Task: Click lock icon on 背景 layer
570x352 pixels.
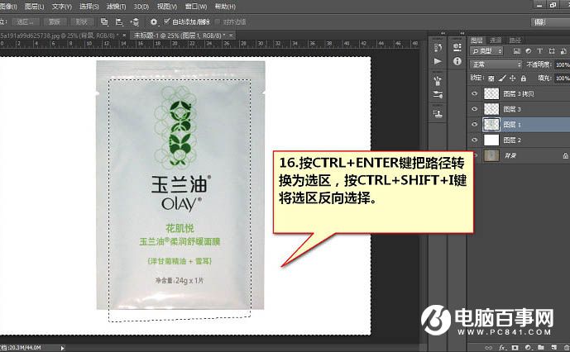Action: click(x=566, y=155)
